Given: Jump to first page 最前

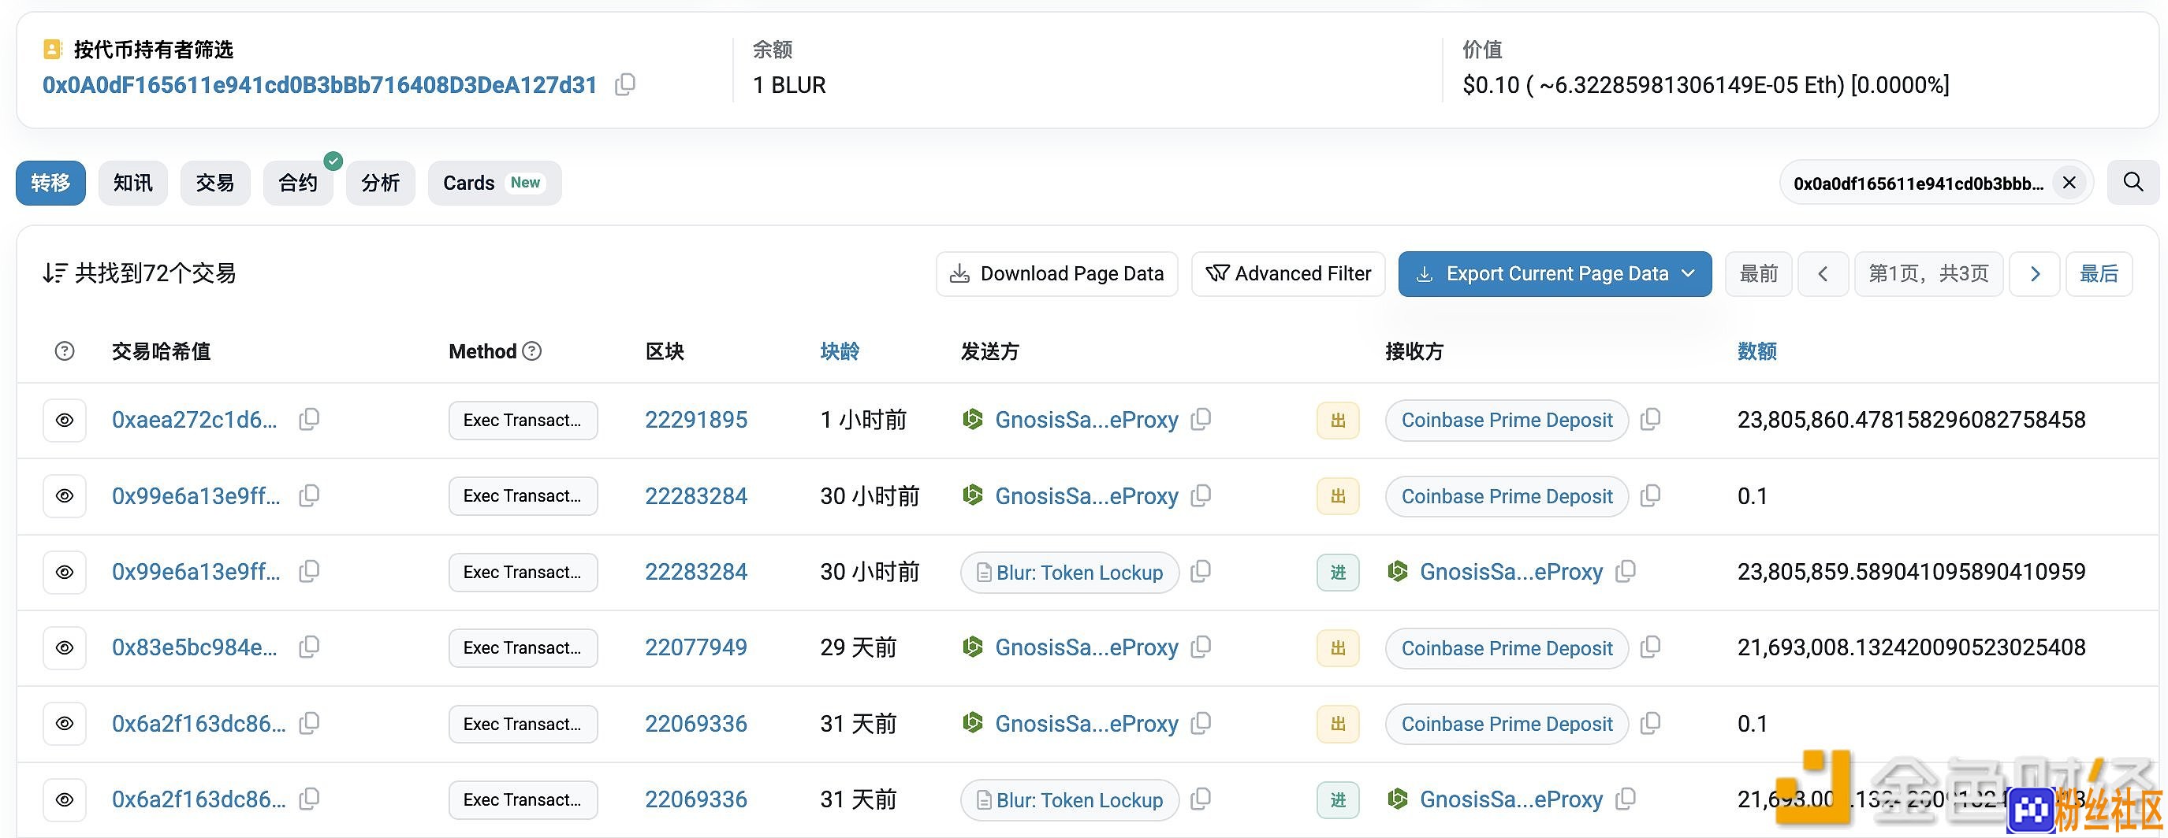Looking at the screenshot, I should point(1758,274).
